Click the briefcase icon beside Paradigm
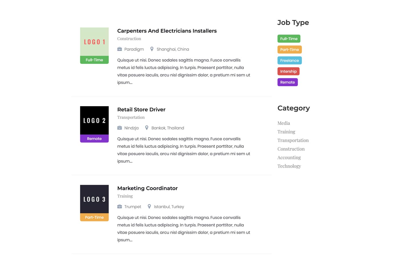The height and width of the screenshot is (257, 411). coord(119,49)
